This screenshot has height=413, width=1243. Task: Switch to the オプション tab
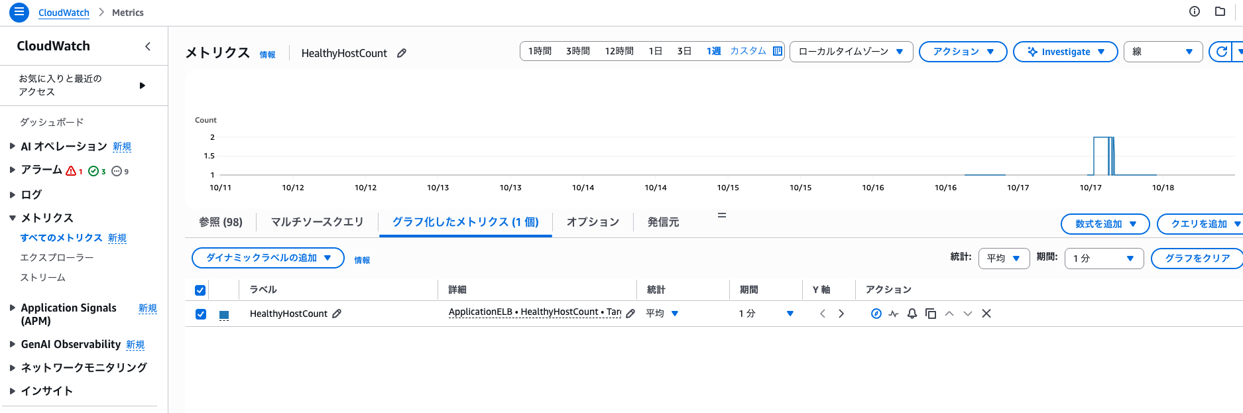point(593,222)
